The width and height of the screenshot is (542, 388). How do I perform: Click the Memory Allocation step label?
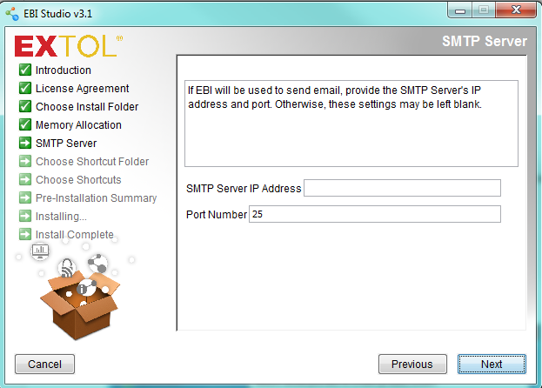78,125
